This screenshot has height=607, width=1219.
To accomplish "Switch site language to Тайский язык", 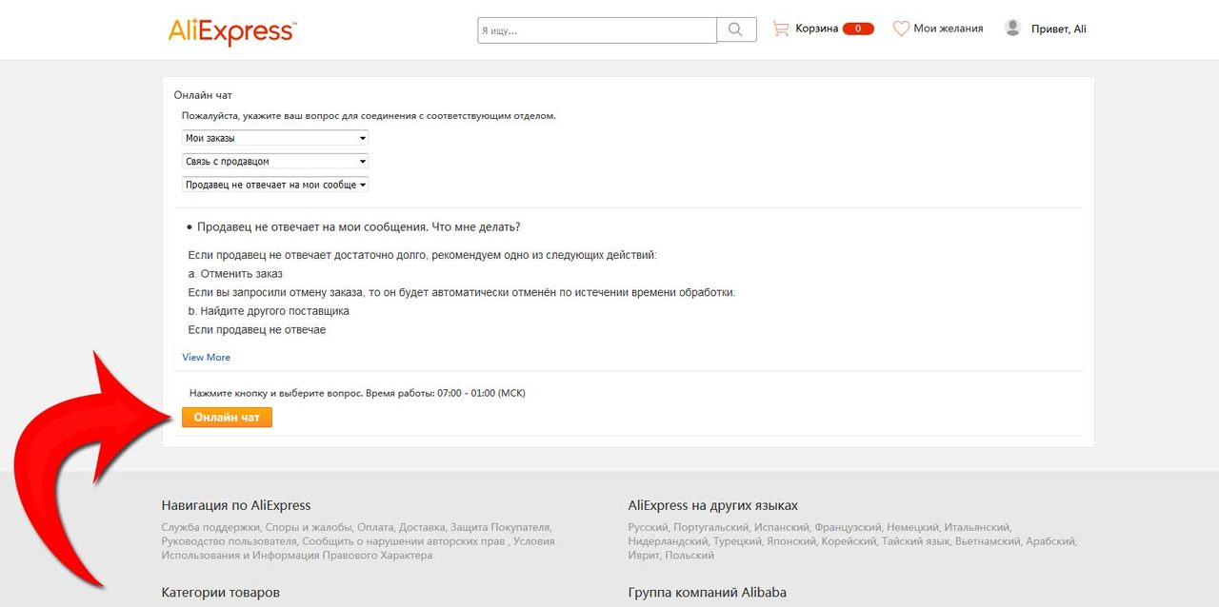I will tap(916, 541).
